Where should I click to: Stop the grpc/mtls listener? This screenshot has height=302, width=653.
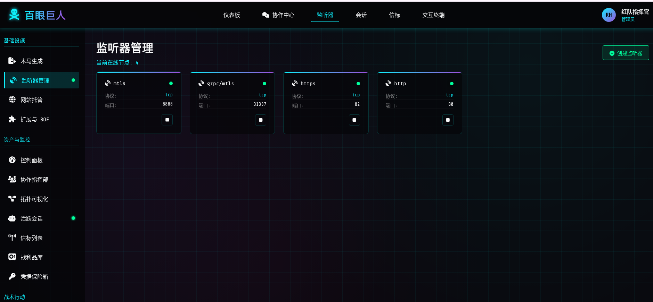point(261,120)
